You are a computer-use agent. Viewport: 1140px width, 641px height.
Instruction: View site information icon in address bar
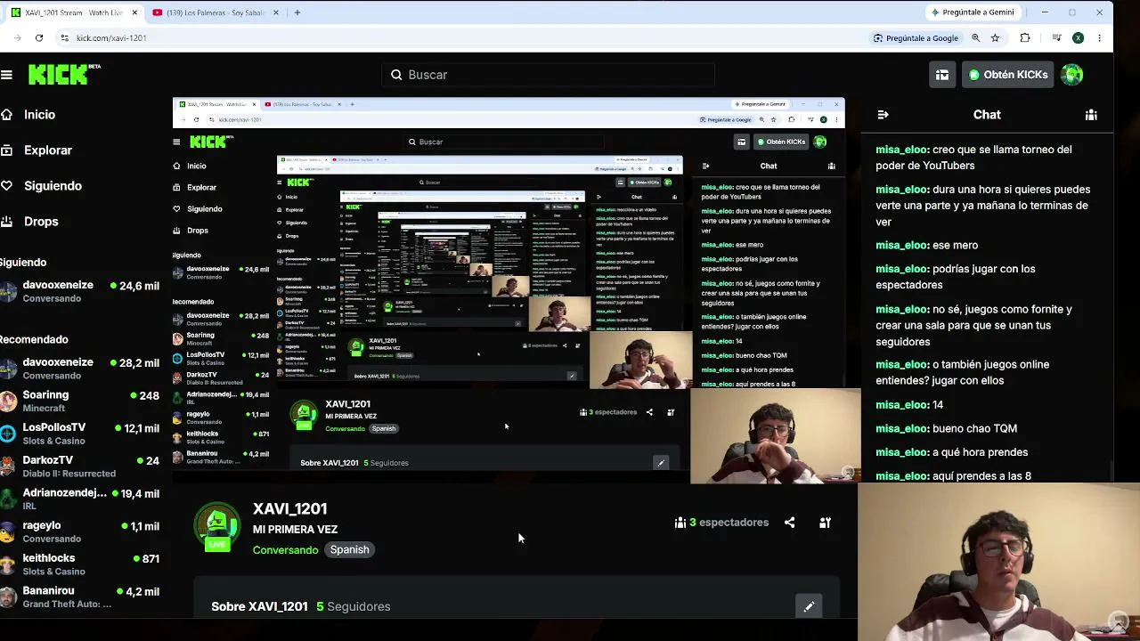point(64,38)
